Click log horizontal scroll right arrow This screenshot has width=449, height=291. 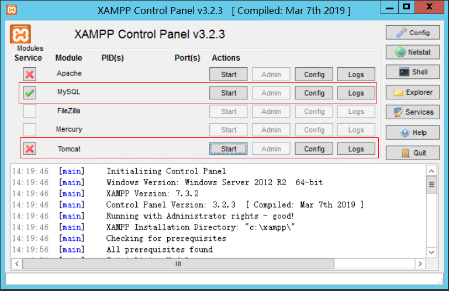(420, 264)
